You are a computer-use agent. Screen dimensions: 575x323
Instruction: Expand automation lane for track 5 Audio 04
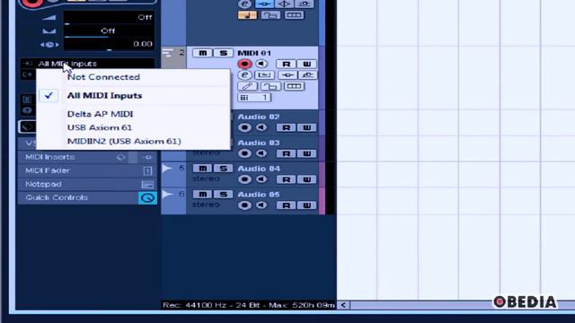167,168
